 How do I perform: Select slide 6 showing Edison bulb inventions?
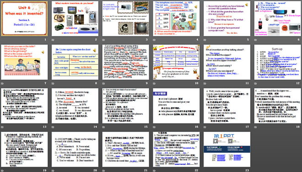point(278,19)
